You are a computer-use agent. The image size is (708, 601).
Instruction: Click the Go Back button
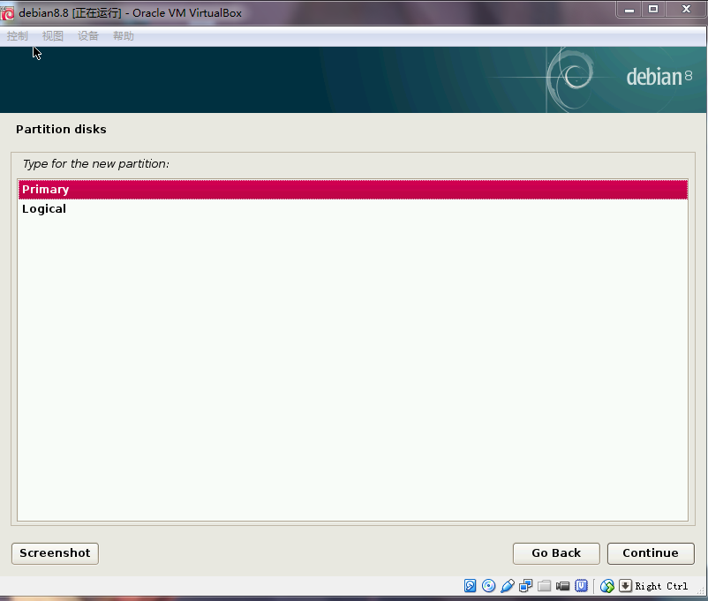(x=556, y=553)
